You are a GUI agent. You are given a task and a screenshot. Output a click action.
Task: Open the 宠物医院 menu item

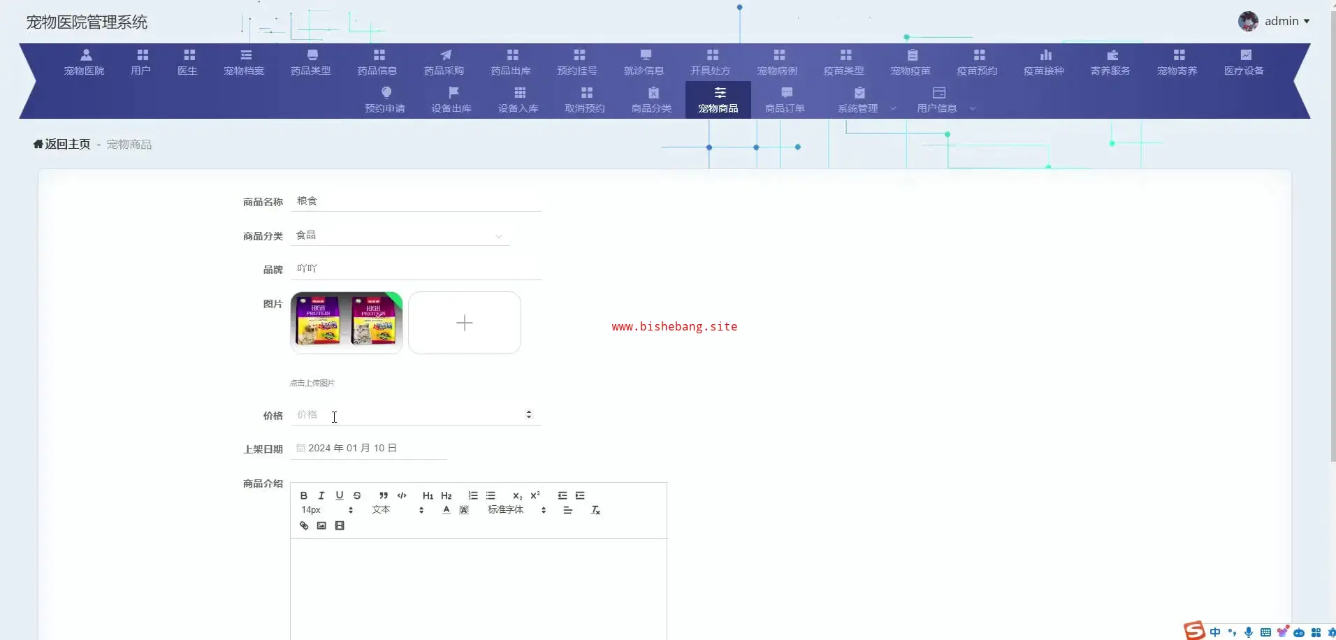[x=85, y=62]
